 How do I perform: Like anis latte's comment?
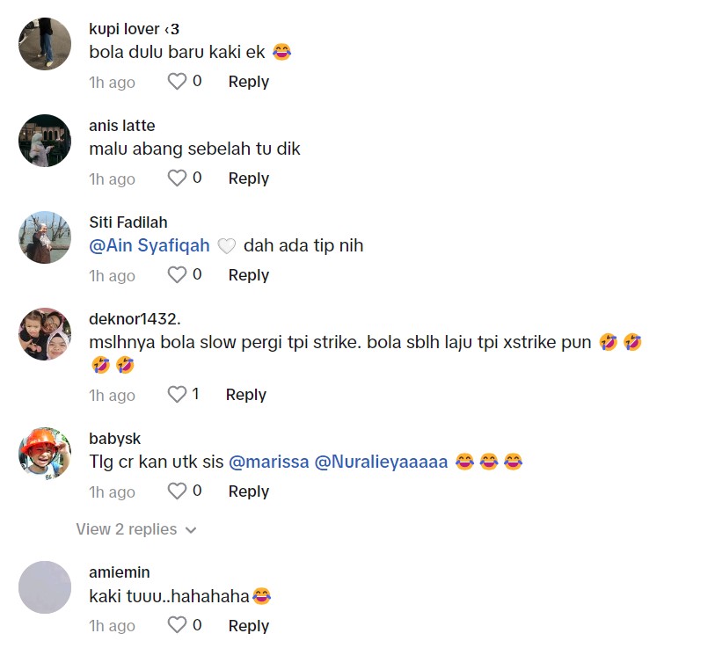pyautogui.click(x=177, y=178)
